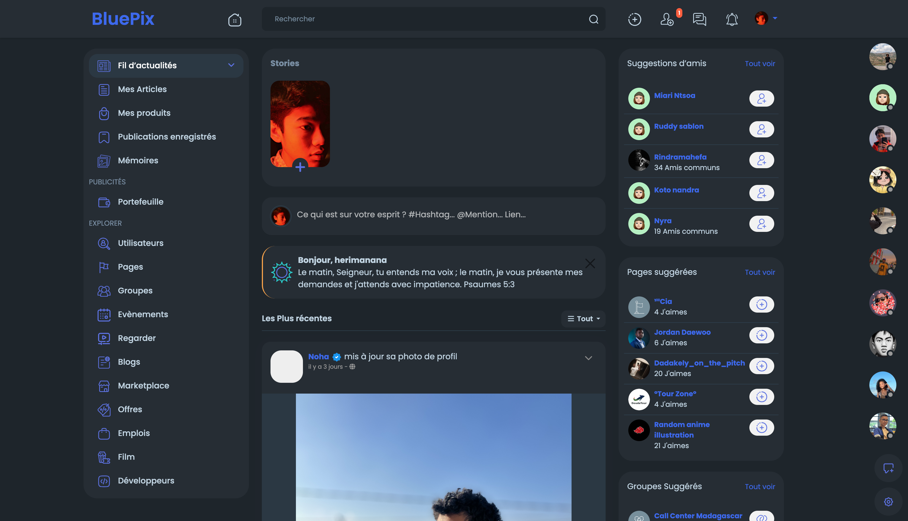Add Rindramahefa as a friend
The width and height of the screenshot is (908, 521).
point(762,160)
